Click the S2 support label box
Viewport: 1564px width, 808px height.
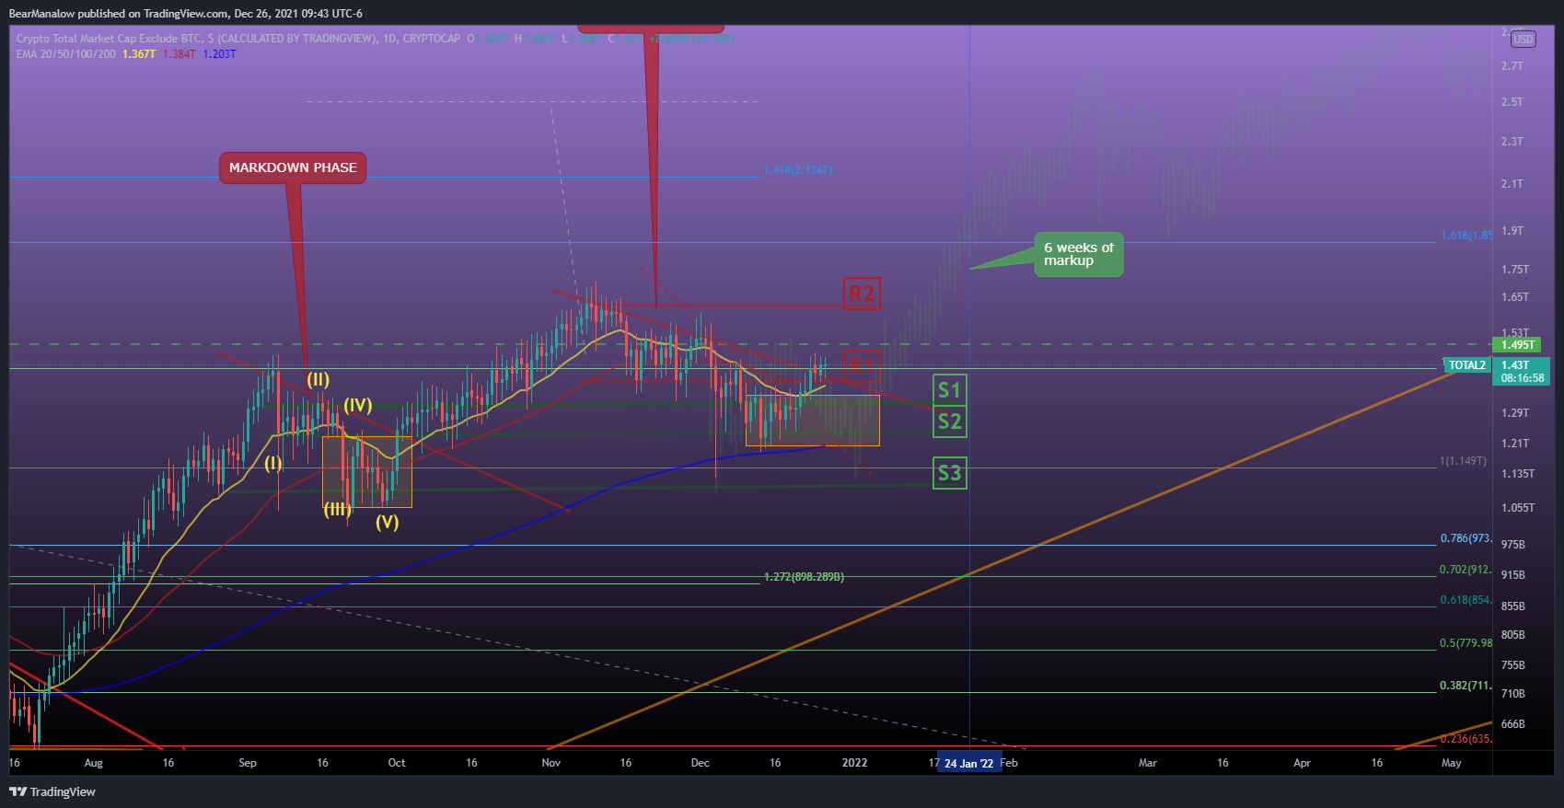click(949, 421)
